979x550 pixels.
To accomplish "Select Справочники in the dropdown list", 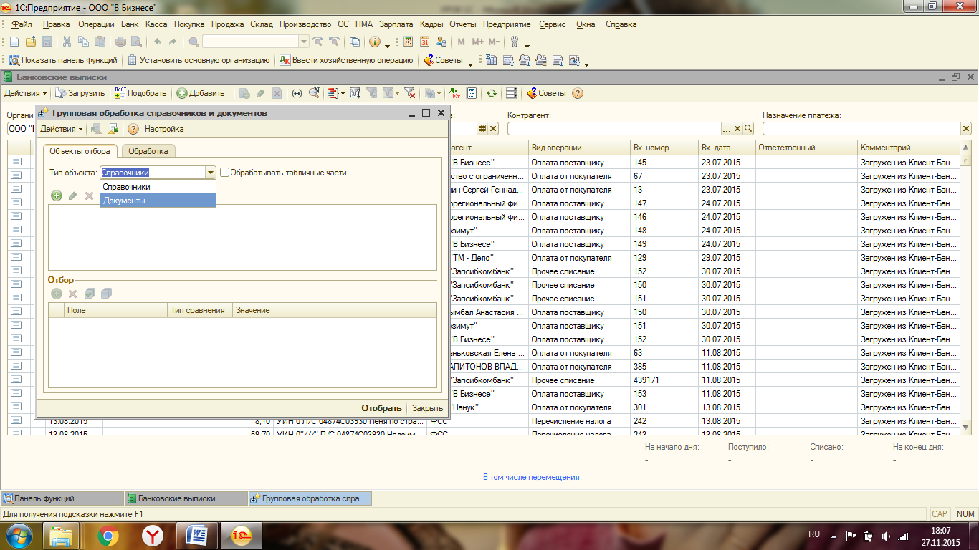I will tap(158, 187).
